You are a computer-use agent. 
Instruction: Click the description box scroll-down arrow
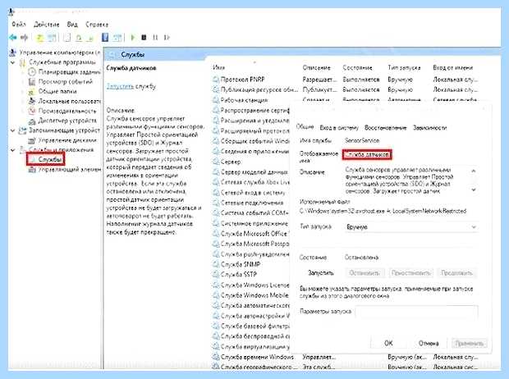point(474,190)
